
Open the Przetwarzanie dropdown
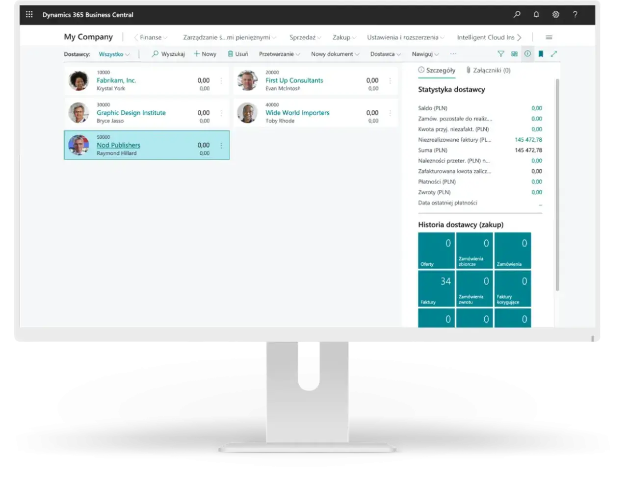tap(279, 54)
